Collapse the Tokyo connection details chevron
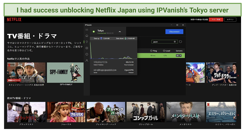Image resolution: width=245 pixels, height=132 pixels. 120,32
